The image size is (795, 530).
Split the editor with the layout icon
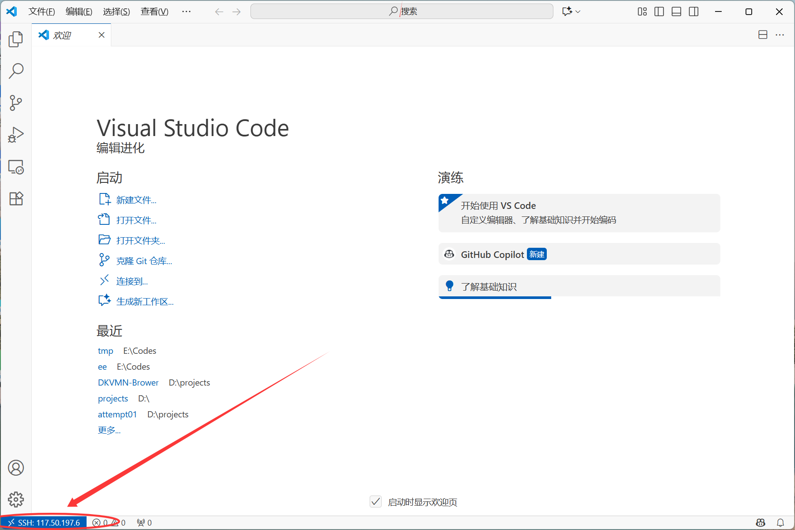tap(763, 35)
